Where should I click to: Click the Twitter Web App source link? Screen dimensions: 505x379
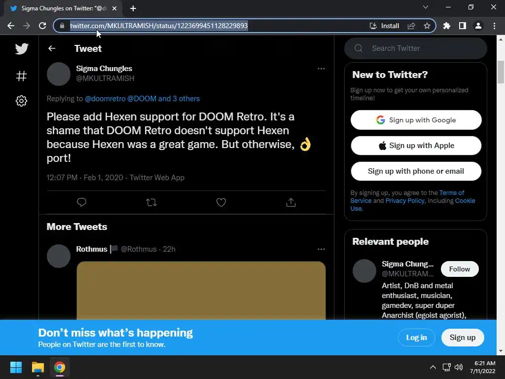(157, 178)
